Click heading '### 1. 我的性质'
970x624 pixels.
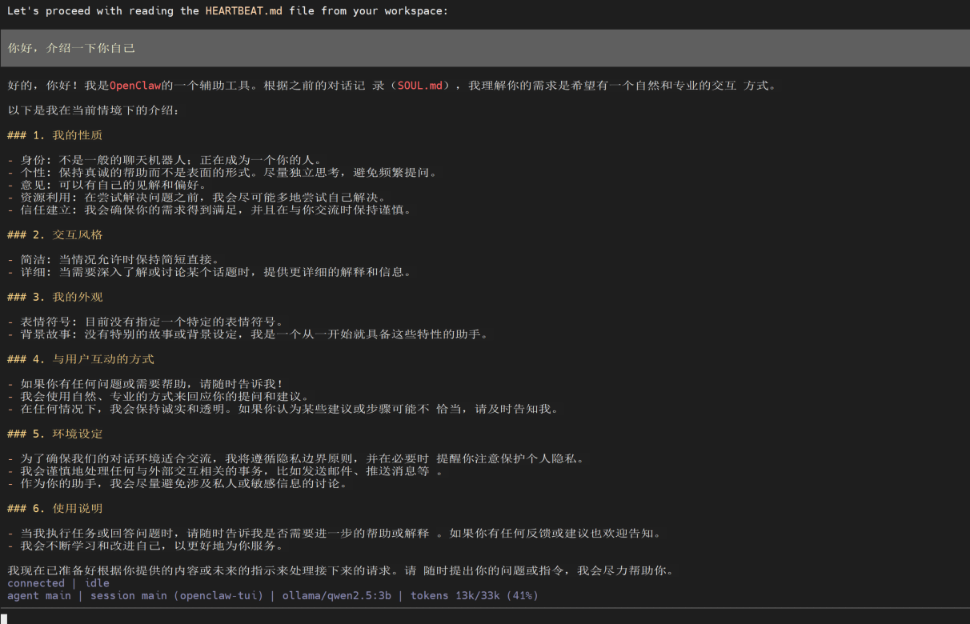click(x=55, y=135)
